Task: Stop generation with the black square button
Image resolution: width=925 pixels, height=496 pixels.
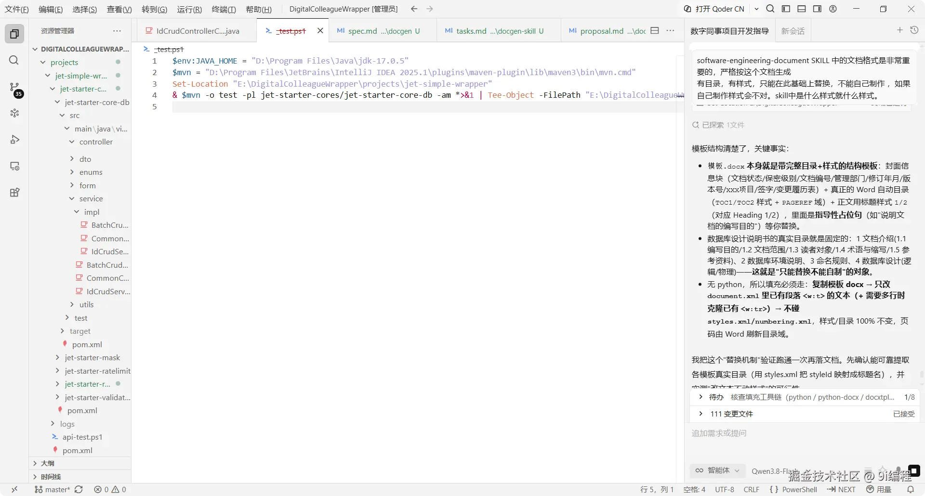Action: tap(914, 470)
